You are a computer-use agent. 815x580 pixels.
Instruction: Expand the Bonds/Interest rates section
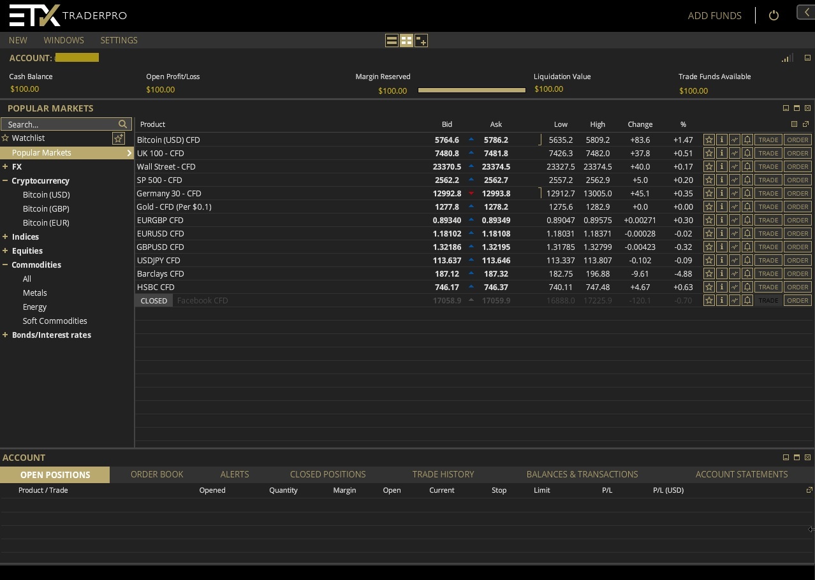[x=6, y=335]
